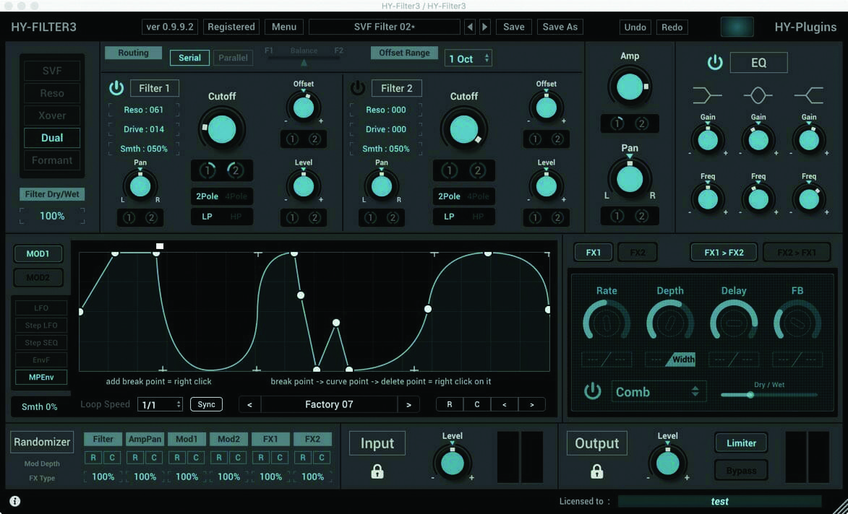Click the Smth 0% value box
The image size is (848, 514).
[40, 407]
